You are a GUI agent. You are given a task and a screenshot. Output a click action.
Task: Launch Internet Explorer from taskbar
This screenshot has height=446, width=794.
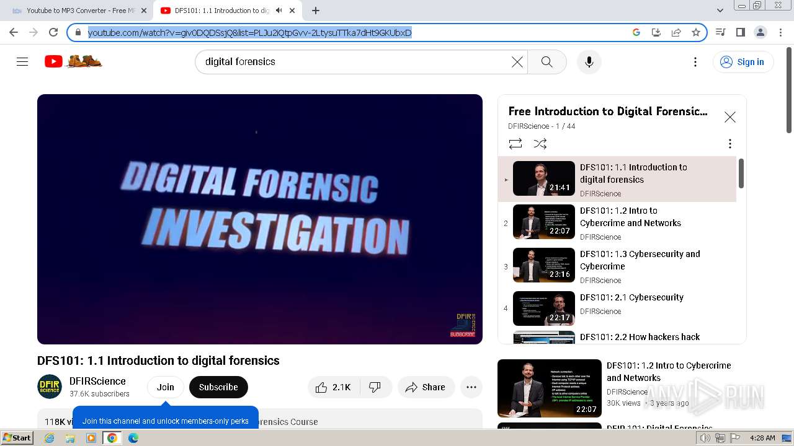(49, 438)
